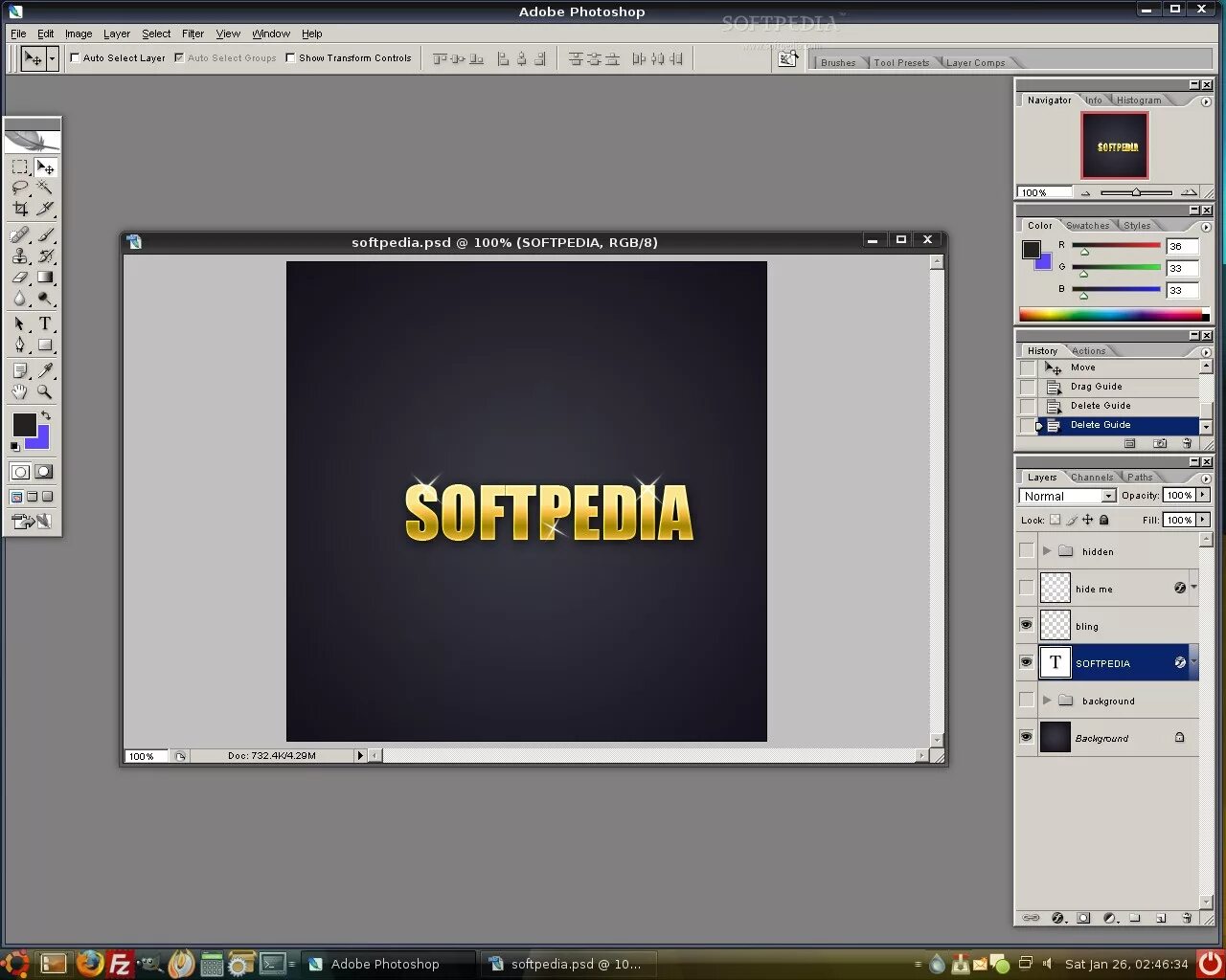This screenshot has height=980, width=1226.
Task: Switch to Quick Mask mode
Action: tap(44, 472)
